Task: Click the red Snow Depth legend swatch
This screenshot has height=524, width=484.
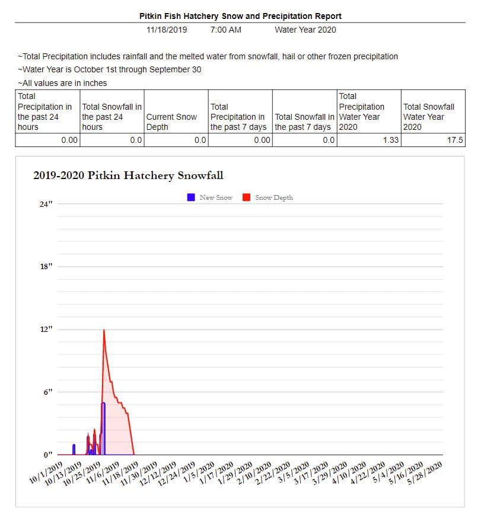Action: click(246, 197)
